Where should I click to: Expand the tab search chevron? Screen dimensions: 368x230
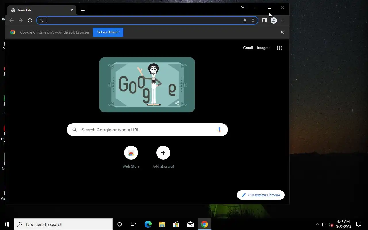243,7
